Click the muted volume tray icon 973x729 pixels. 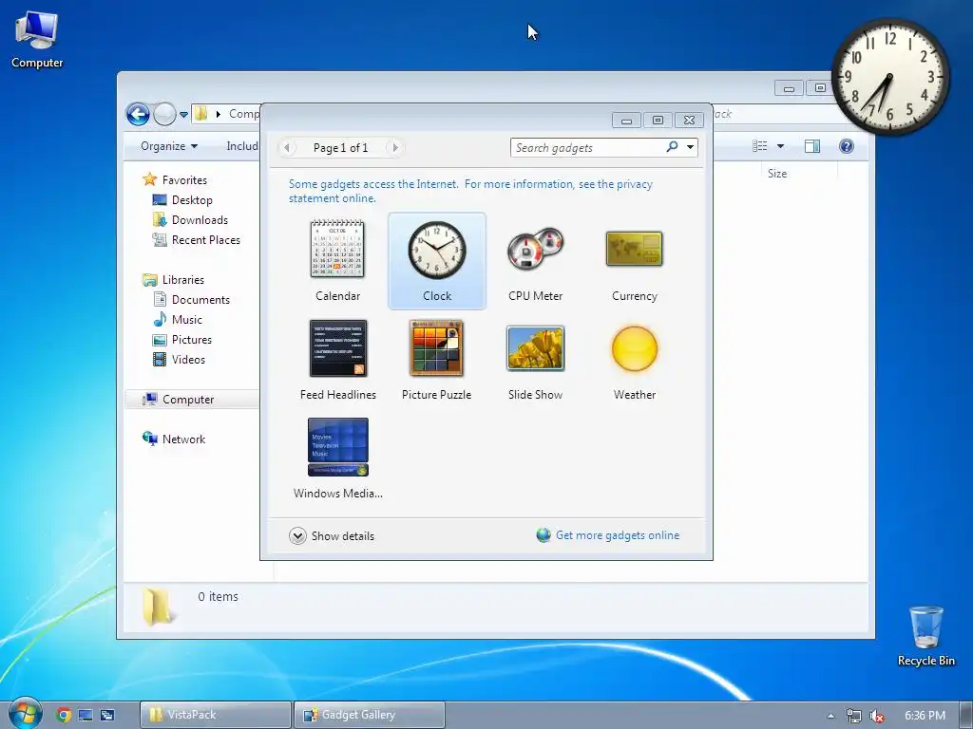(x=877, y=716)
